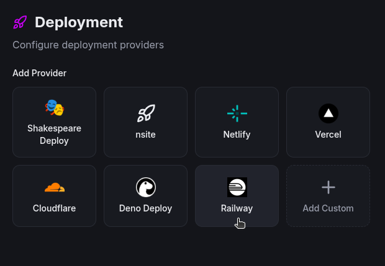Image resolution: width=385 pixels, height=266 pixels.
Task: Click the Deno Deploy dinosaur logo
Action: [145, 187]
